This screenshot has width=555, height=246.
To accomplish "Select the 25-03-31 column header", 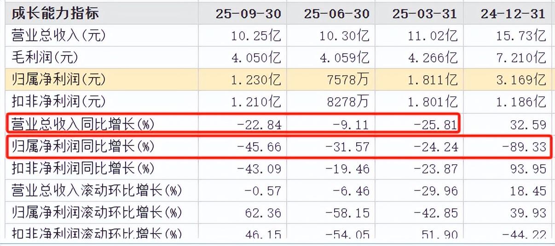I will coord(425,13).
